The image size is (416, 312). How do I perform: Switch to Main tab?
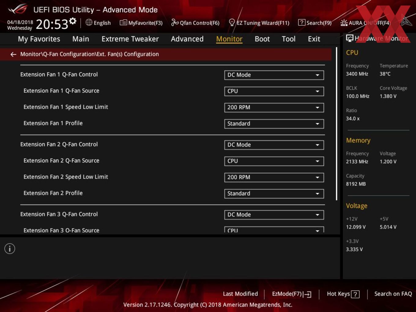coord(81,39)
